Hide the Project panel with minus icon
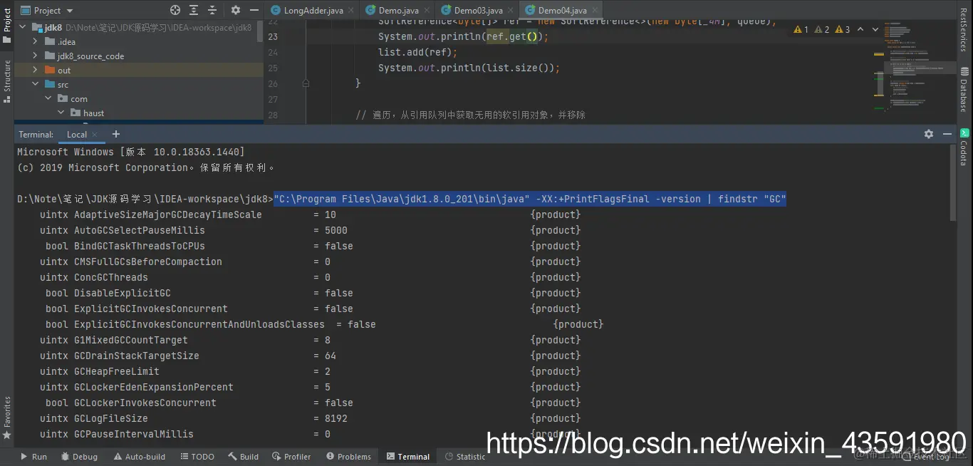This screenshot has height=466, width=973. point(254,10)
